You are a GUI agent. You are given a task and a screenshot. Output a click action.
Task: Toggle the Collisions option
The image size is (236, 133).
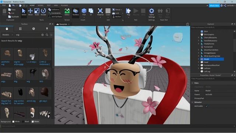point(54,10)
